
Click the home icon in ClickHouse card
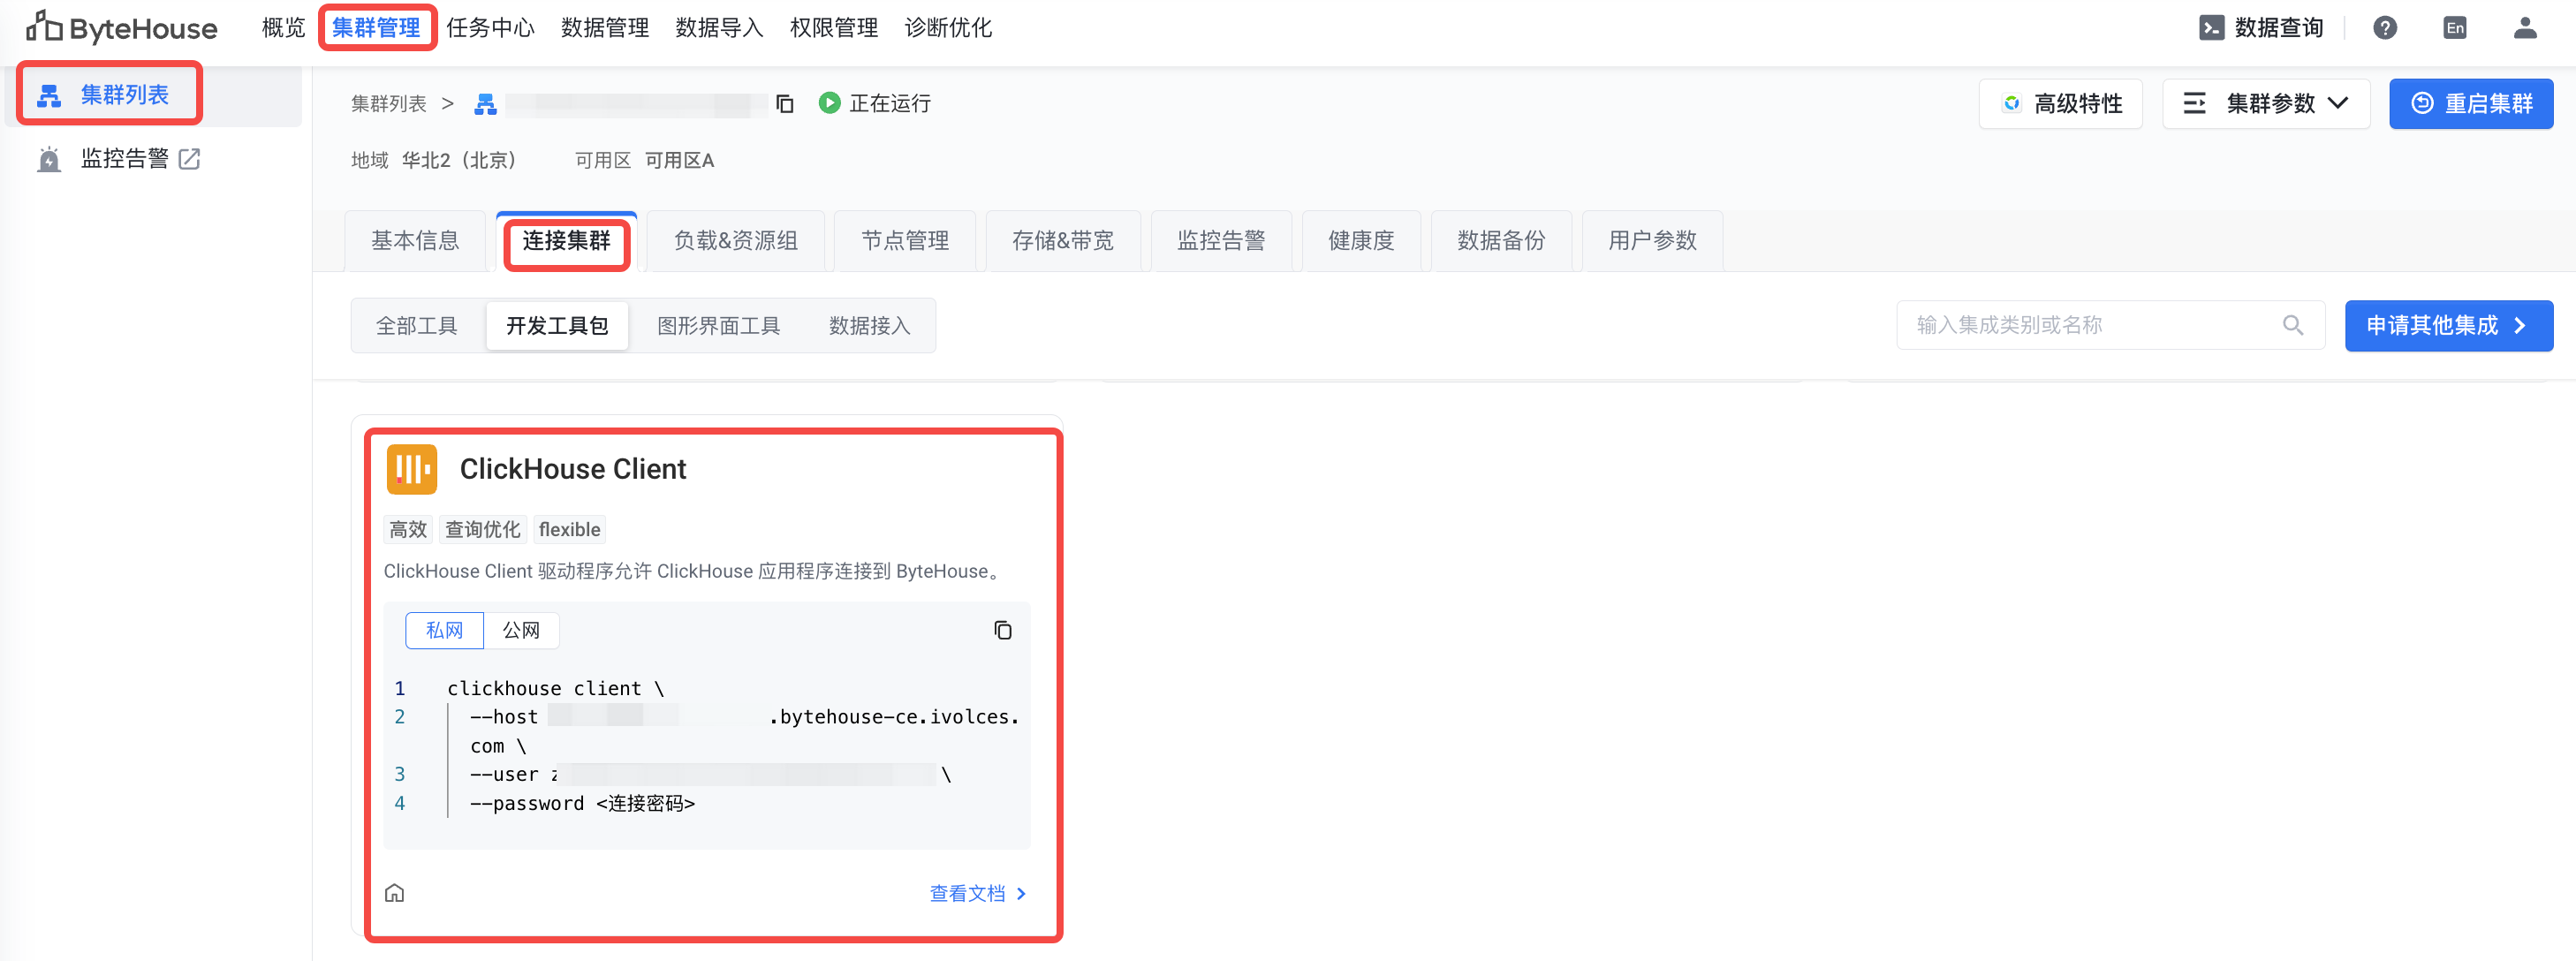click(x=395, y=893)
